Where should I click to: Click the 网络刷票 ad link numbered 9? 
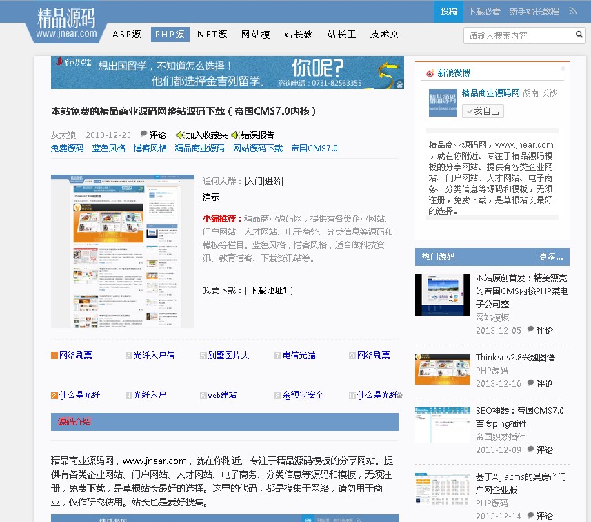(x=374, y=355)
